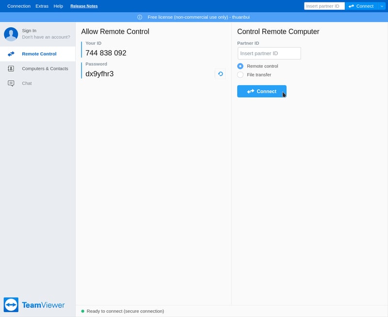Click the Remote Control arrows icon in sidebar

coord(11,54)
